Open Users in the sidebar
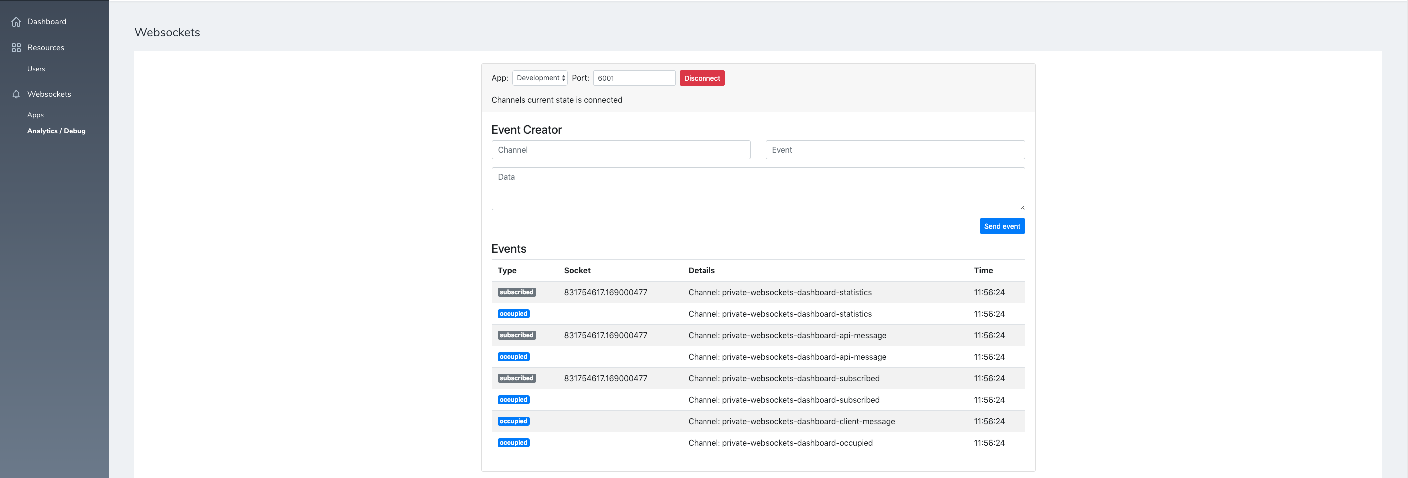 coord(36,69)
